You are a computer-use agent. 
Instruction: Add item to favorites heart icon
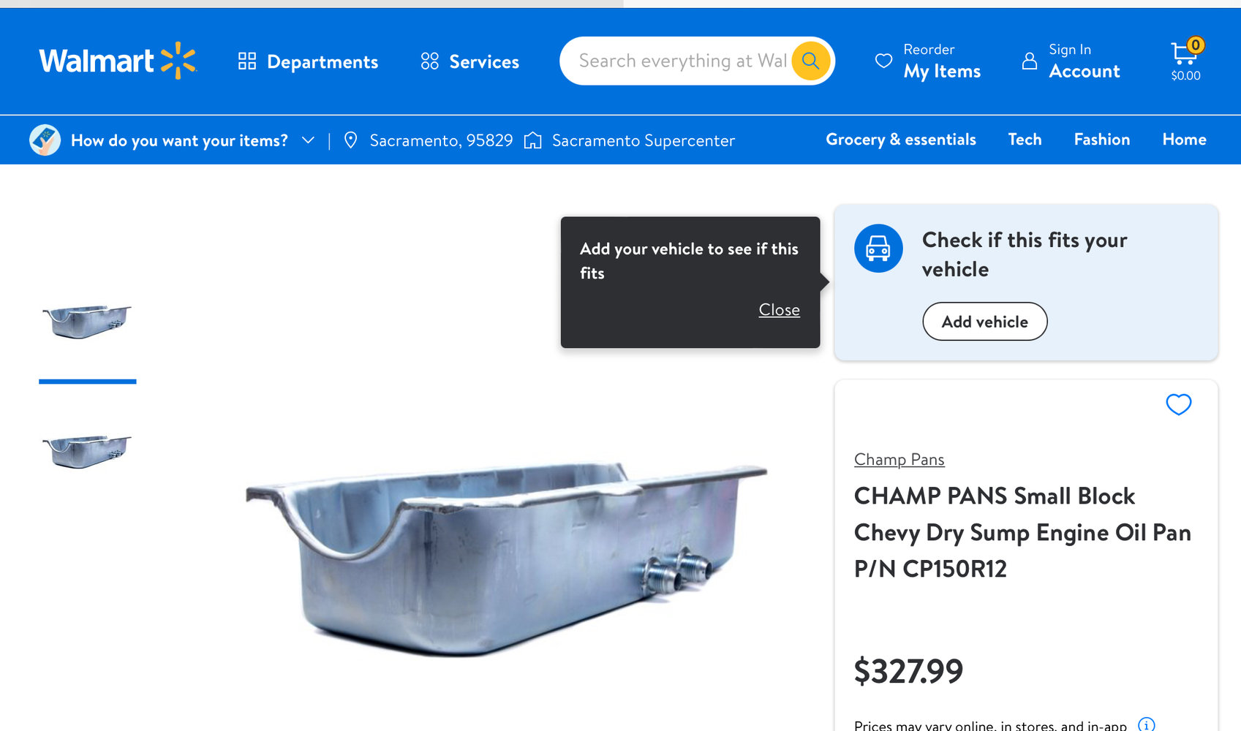1178,404
